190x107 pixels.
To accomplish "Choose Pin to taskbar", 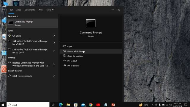I will click(91, 66).
